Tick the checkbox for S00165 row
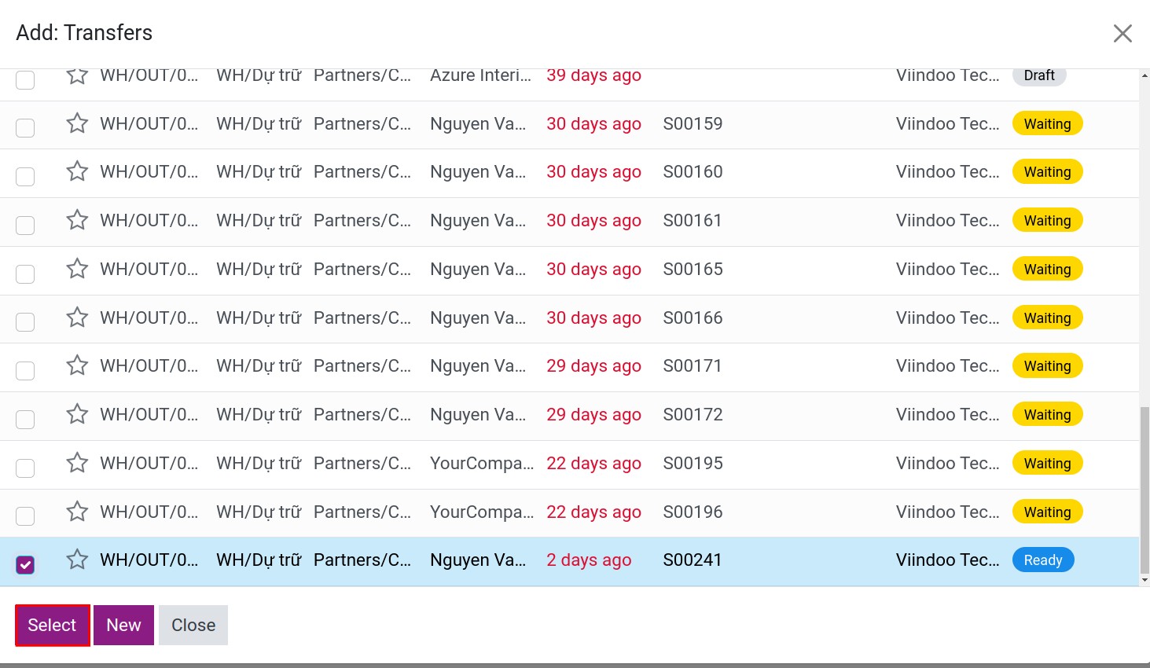 [x=25, y=273]
